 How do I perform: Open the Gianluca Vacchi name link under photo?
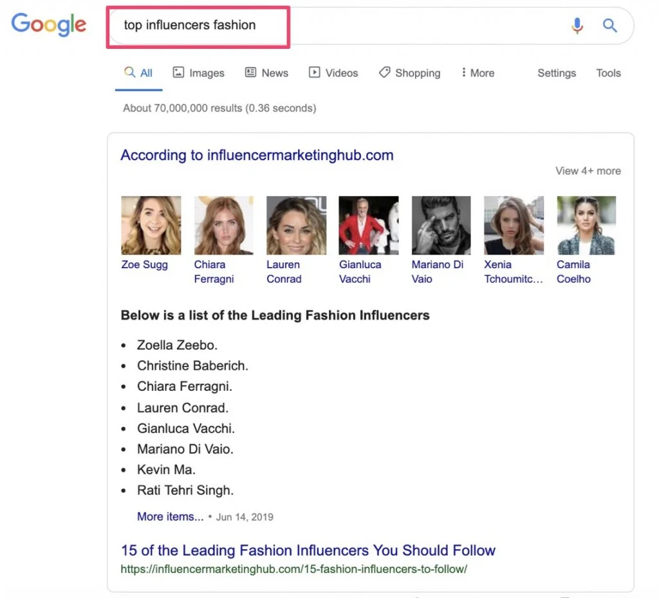(360, 272)
